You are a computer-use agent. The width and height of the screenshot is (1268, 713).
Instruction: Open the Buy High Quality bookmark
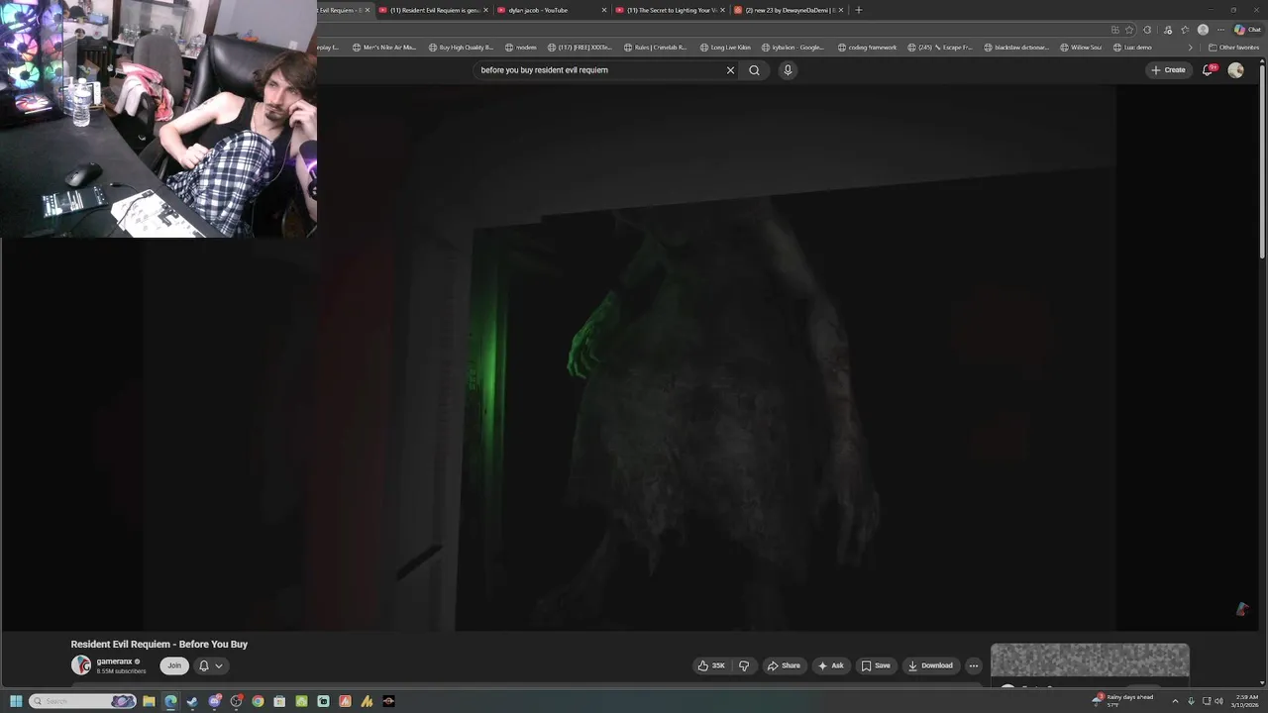[x=461, y=48]
